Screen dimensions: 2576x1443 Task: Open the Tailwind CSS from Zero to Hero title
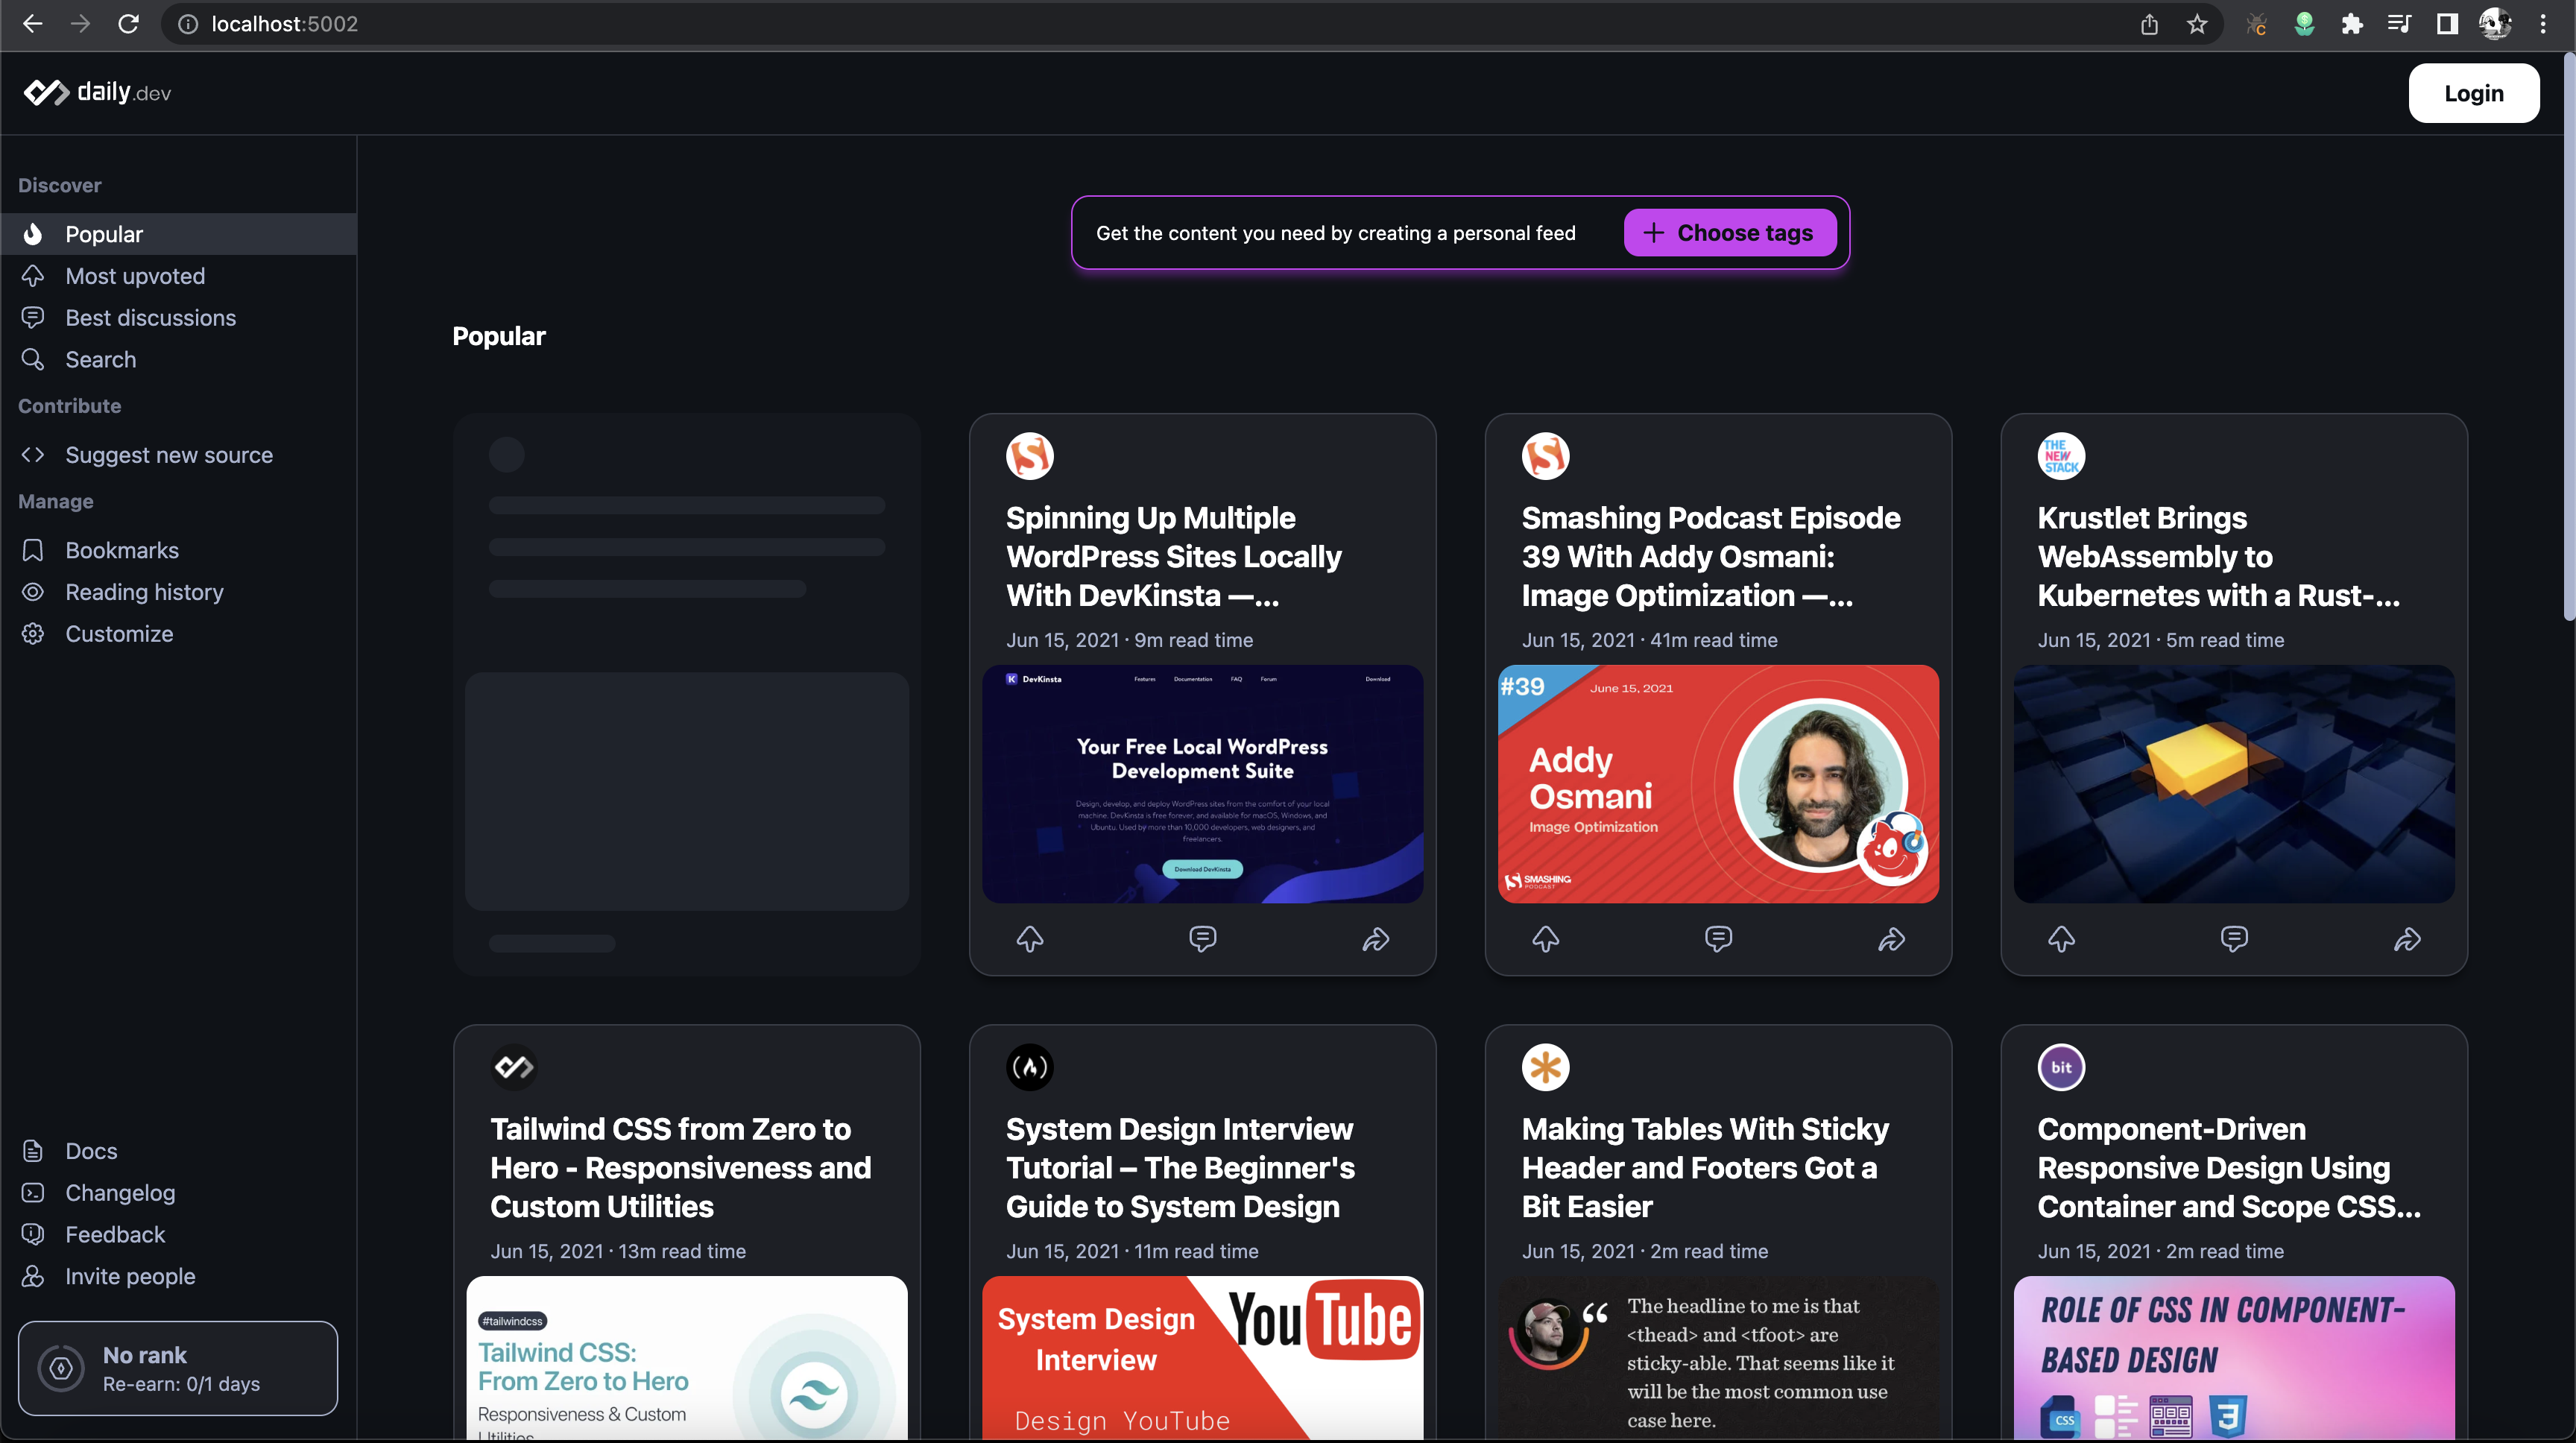click(680, 1167)
